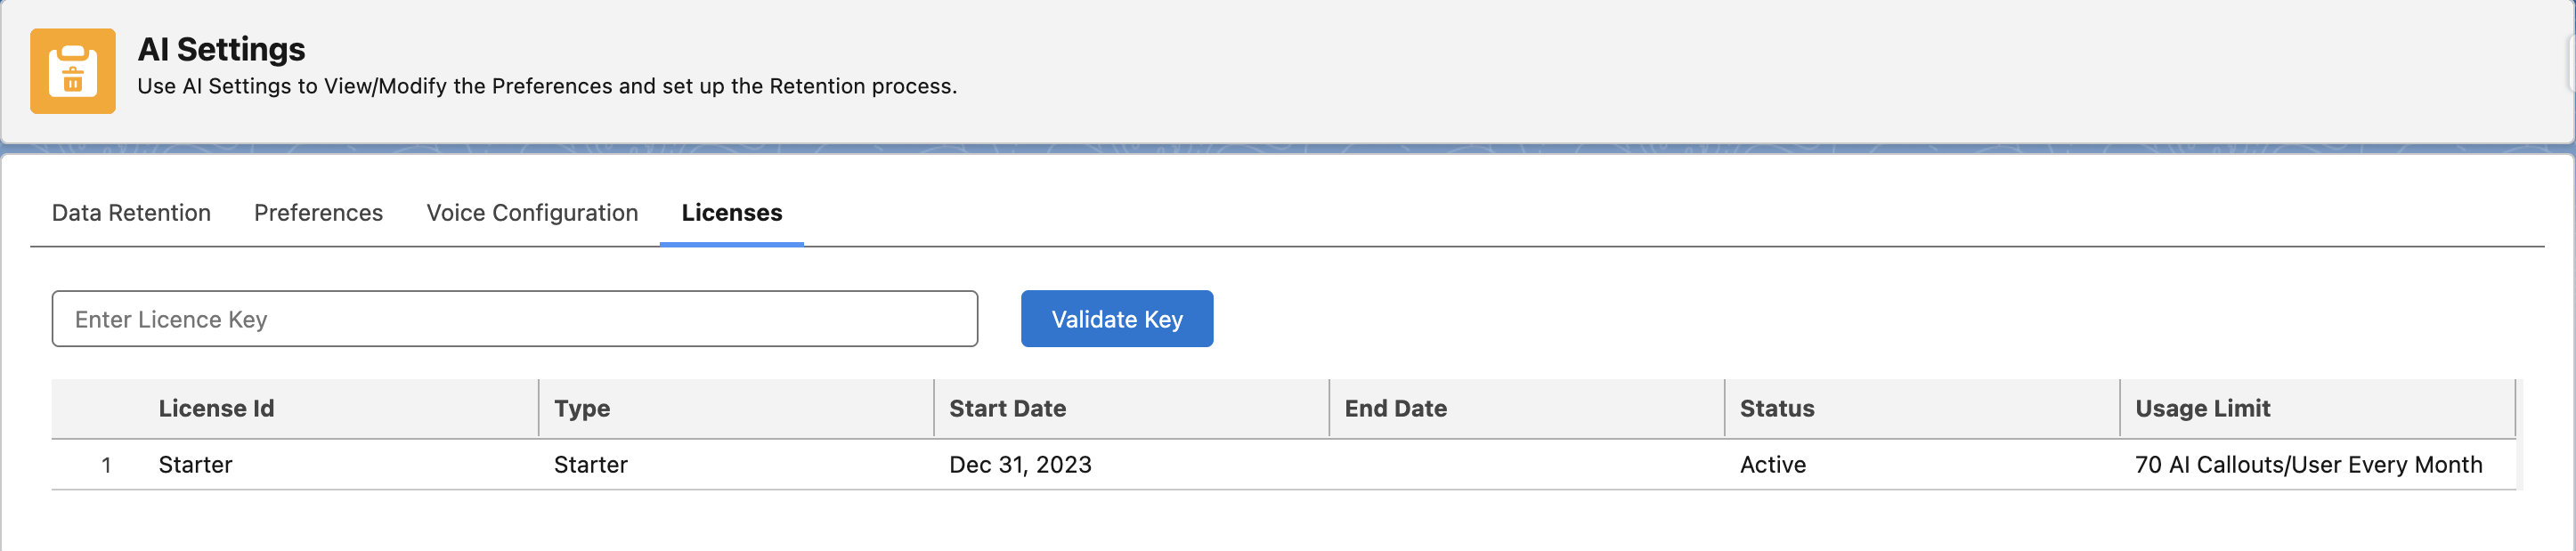Focus the Enter Licence Key field

(514, 319)
